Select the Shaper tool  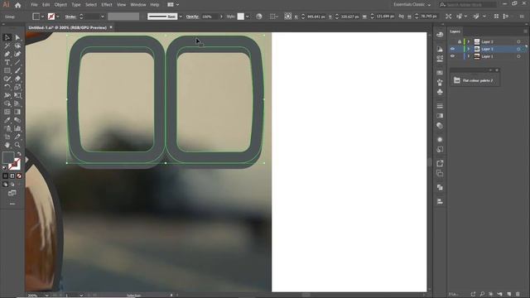(x=7, y=79)
